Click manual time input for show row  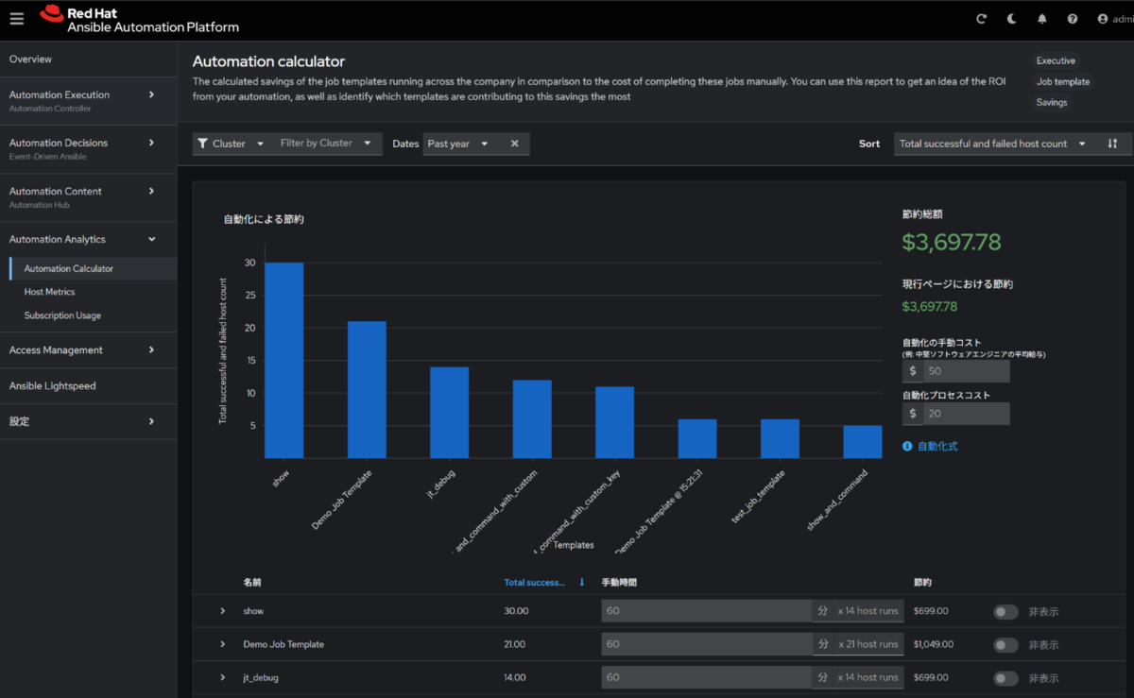click(707, 611)
